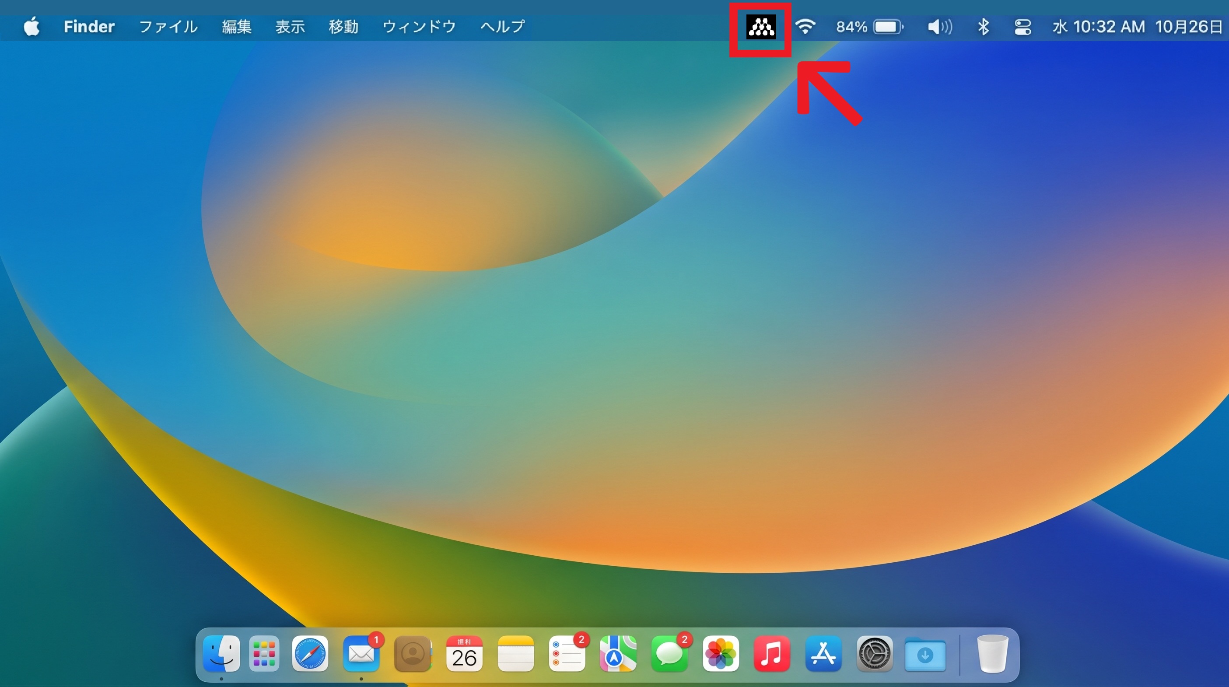Open Notes from the Dock
Image resolution: width=1229 pixels, height=687 pixels.
(516, 654)
